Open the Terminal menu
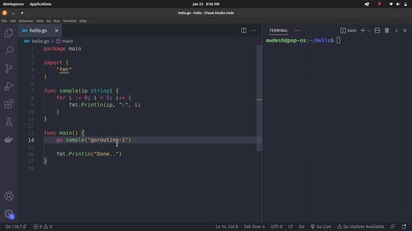412x231 pixels. click(x=70, y=21)
